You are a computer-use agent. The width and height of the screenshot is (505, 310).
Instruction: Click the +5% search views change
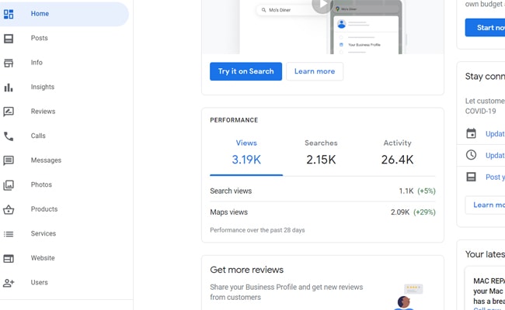(x=427, y=191)
